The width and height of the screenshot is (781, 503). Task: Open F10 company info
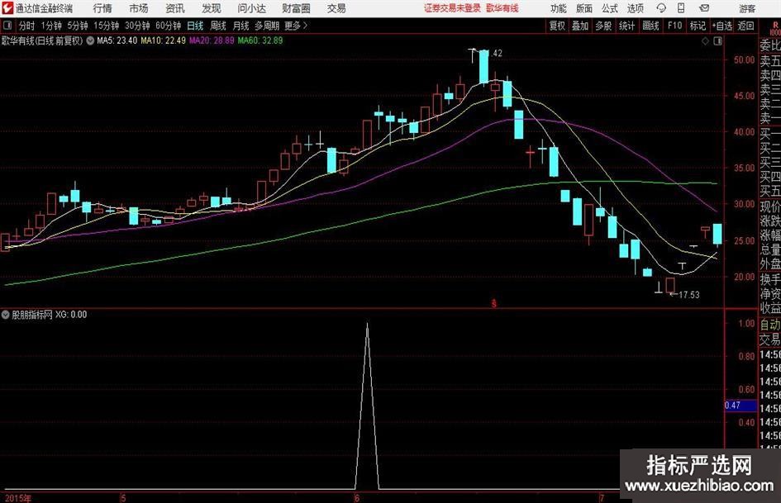pyautogui.click(x=675, y=26)
